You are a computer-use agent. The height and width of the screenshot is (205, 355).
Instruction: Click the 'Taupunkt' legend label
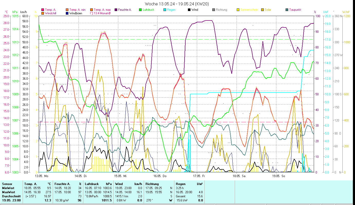tap(295, 10)
